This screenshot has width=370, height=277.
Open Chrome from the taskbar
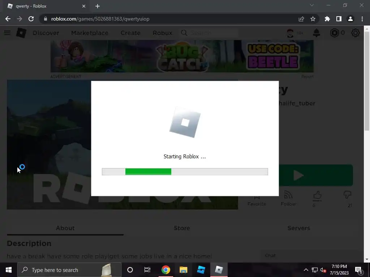[165, 270]
